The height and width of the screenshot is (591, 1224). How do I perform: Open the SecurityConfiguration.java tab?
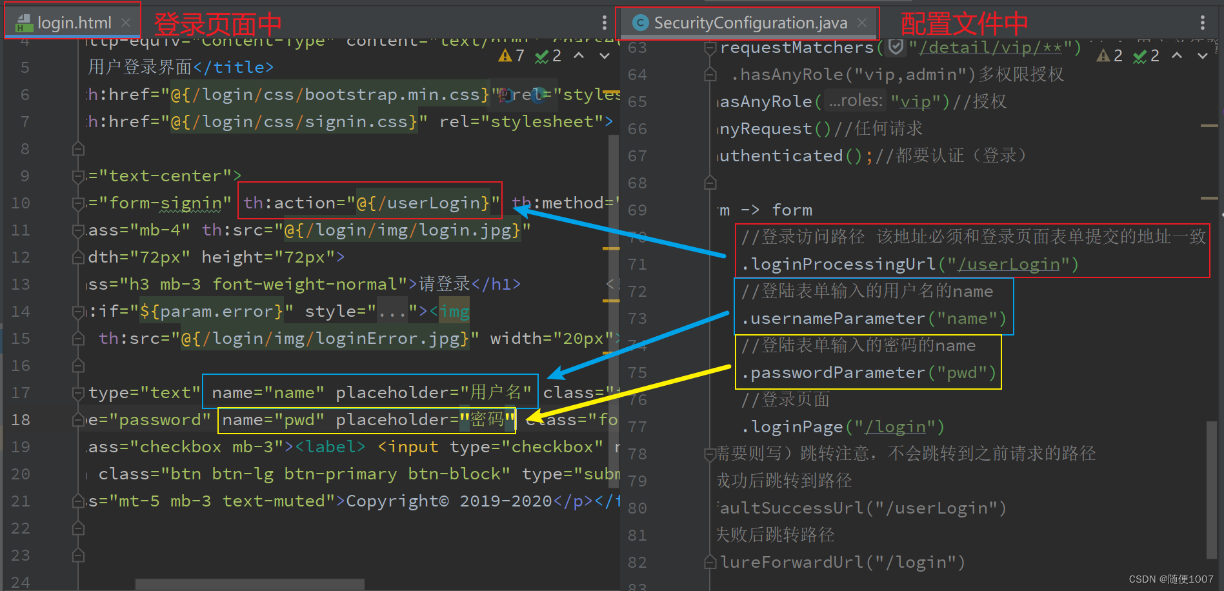(x=749, y=23)
